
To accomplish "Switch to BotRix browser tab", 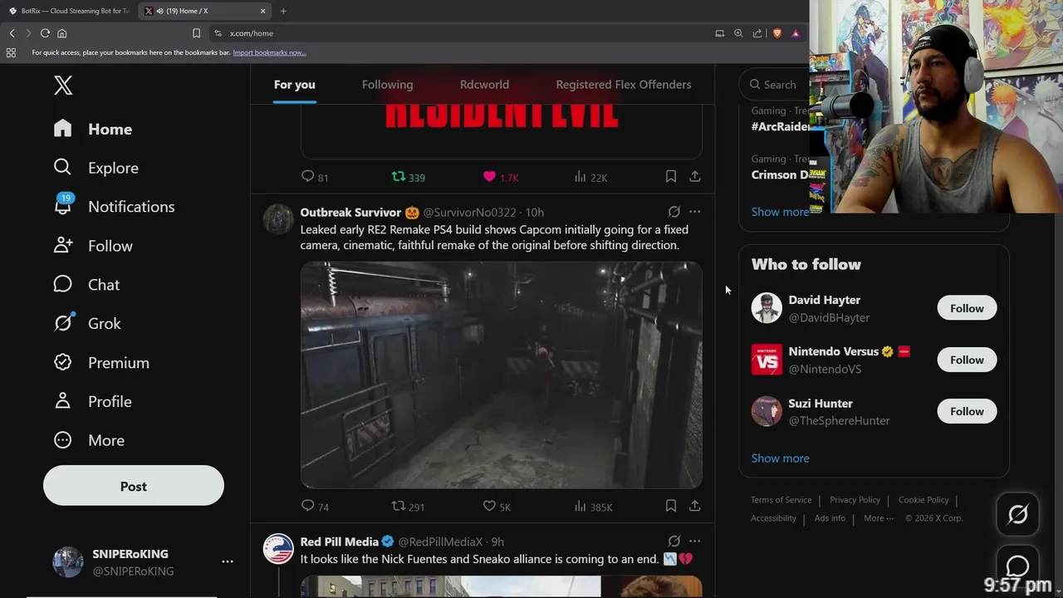I will tap(70, 11).
